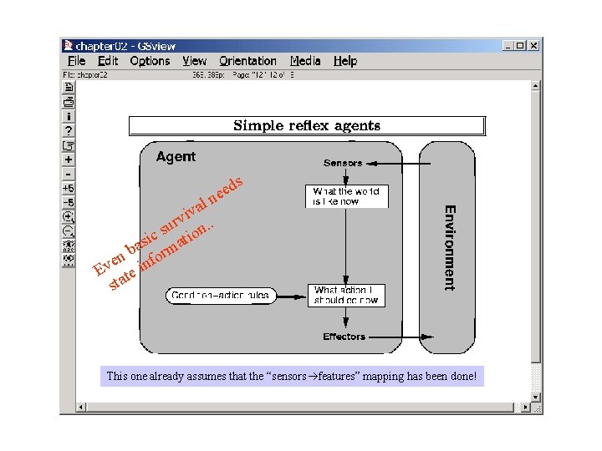Open the Help menu
The width and height of the screenshot is (602, 451).
345,61
